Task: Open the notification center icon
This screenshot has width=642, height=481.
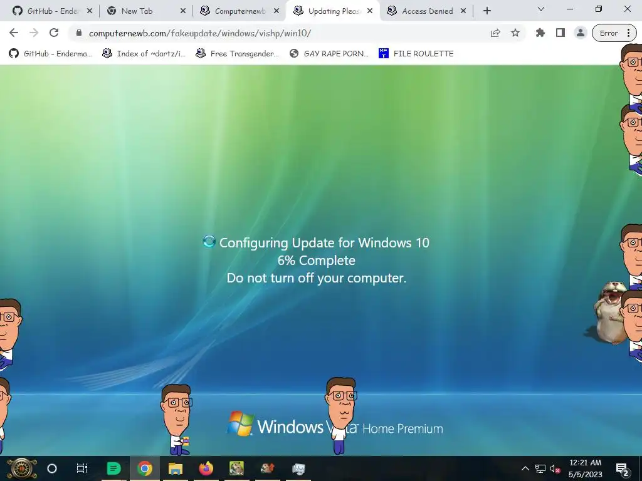Action: click(x=622, y=469)
